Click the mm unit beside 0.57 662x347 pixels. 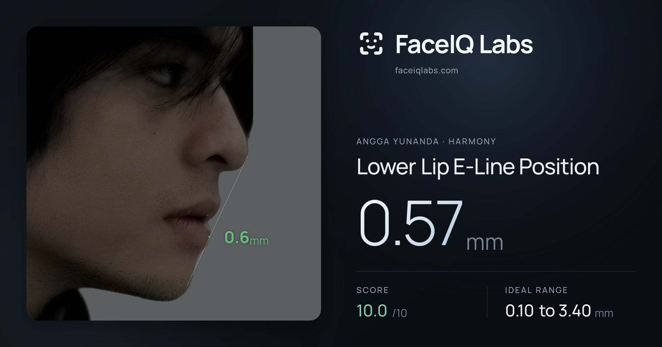485,243
